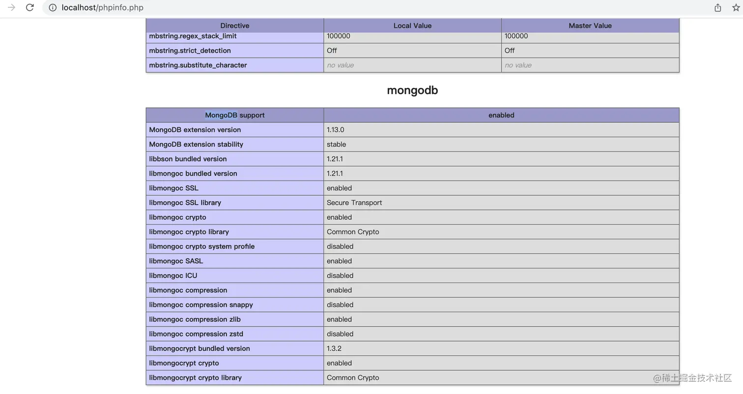The width and height of the screenshot is (743, 394).
Task: Open the share page icon
Action: (x=718, y=7)
